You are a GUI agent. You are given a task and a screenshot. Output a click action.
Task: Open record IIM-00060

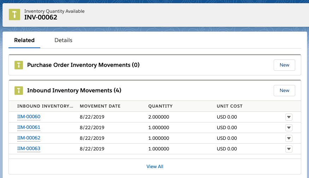pyautogui.click(x=29, y=117)
